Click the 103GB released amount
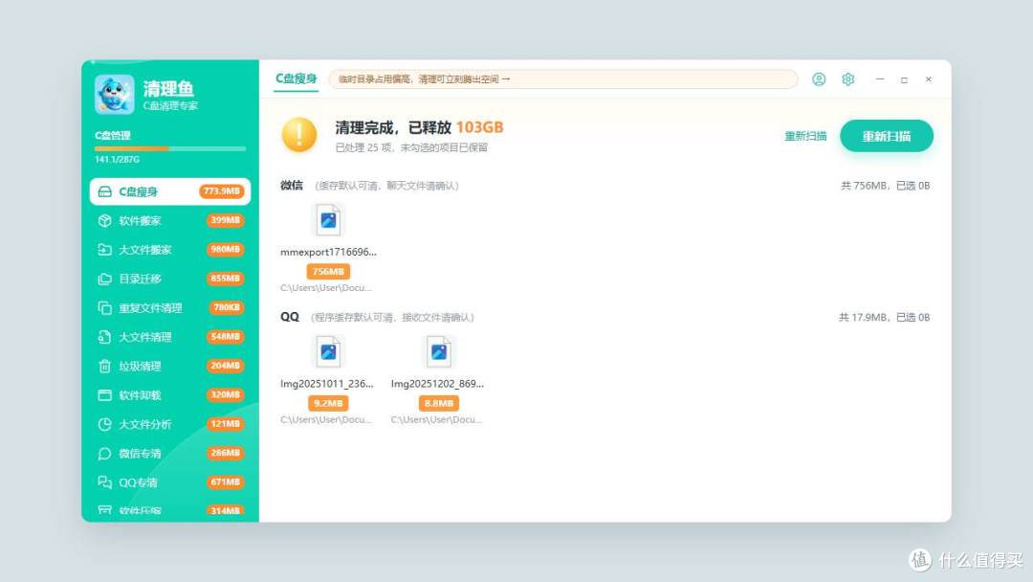The height and width of the screenshot is (582, 1033). [479, 127]
